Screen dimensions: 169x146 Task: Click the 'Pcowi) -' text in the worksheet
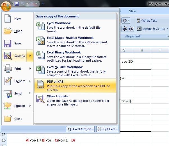tap(126, 101)
